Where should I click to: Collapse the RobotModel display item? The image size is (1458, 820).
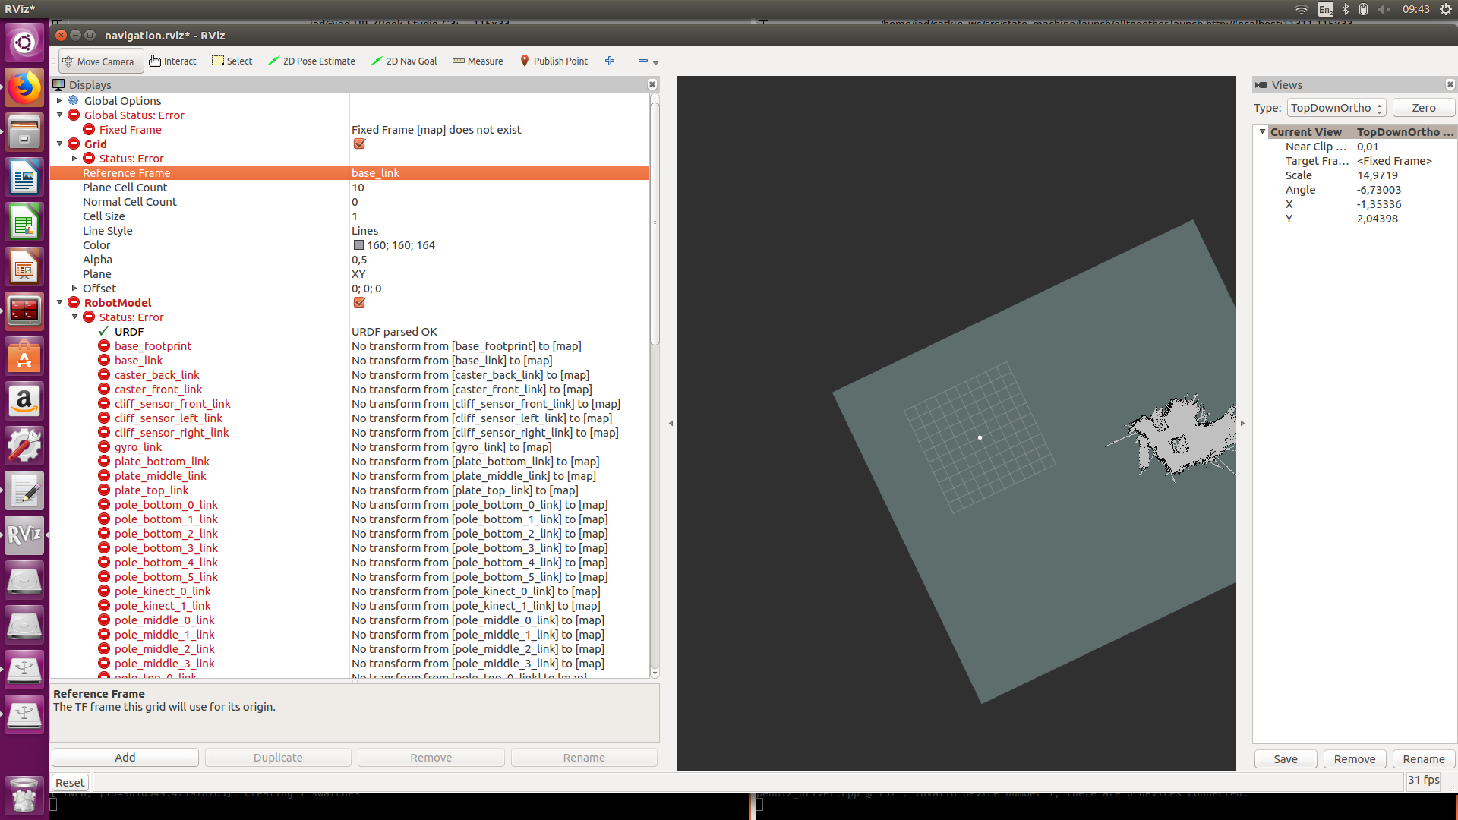tap(59, 302)
